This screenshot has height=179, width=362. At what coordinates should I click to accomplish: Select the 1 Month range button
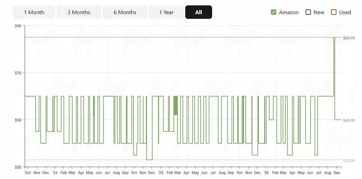[x=34, y=12]
